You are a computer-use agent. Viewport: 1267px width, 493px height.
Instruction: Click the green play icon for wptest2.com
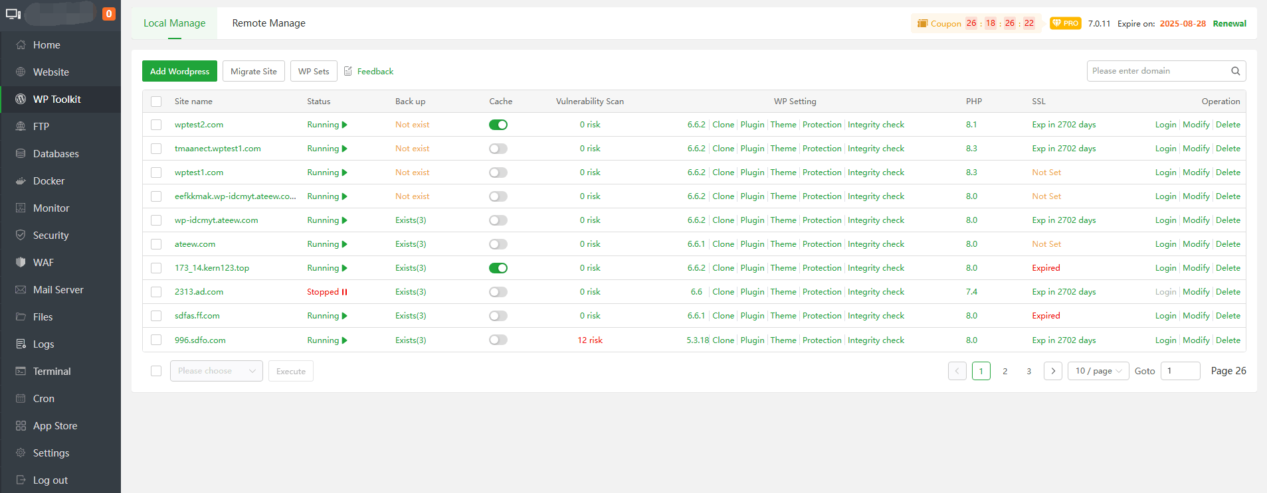tap(345, 125)
